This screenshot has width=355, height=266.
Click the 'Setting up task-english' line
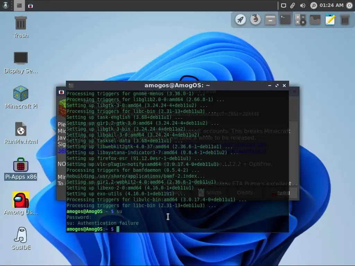[124, 117]
